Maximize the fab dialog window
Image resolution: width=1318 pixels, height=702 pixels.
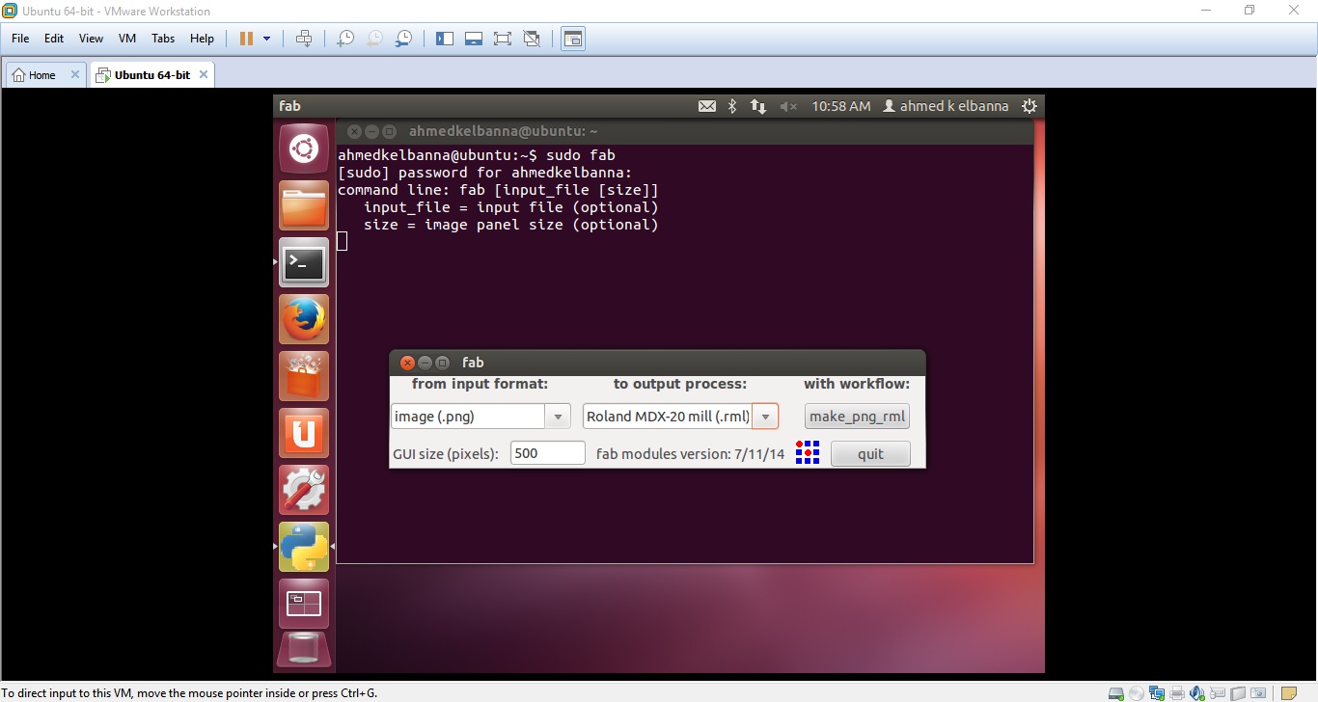[442, 363]
